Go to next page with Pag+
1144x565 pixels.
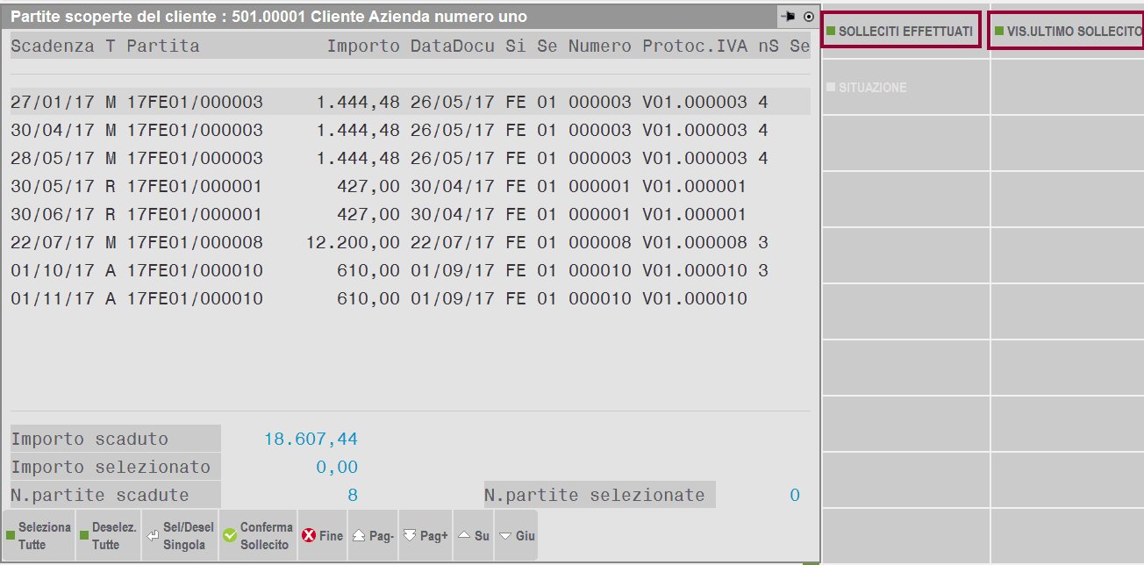(425, 535)
